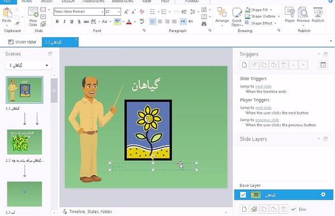The width and height of the screenshot is (335, 216).
Task: Open the INSERT ribbon tab
Action: 46,1
